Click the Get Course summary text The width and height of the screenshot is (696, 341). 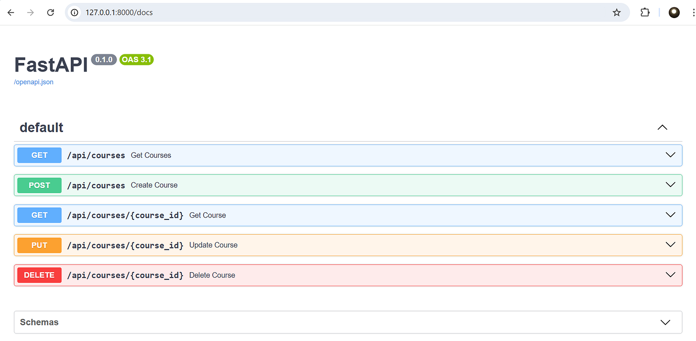tap(207, 215)
